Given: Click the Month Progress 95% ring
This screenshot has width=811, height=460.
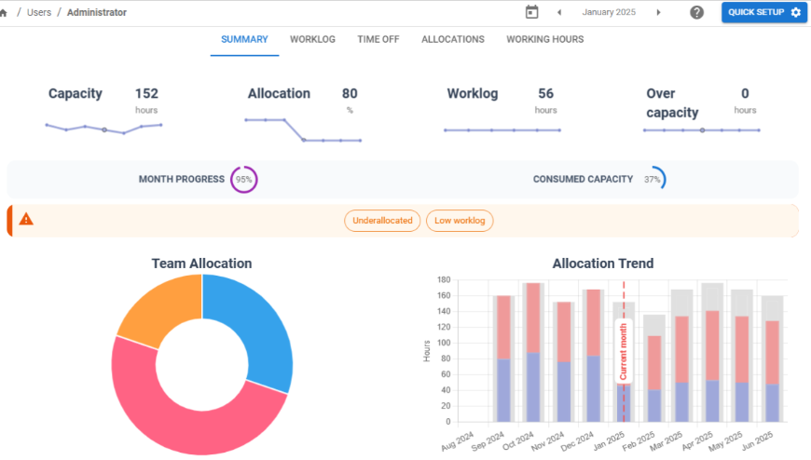Looking at the screenshot, I should click(x=243, y=180).
